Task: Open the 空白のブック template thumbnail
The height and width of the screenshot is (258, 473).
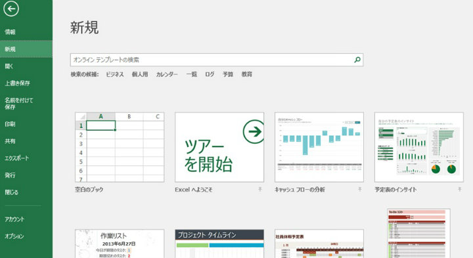Action: [x=120, y=147]
